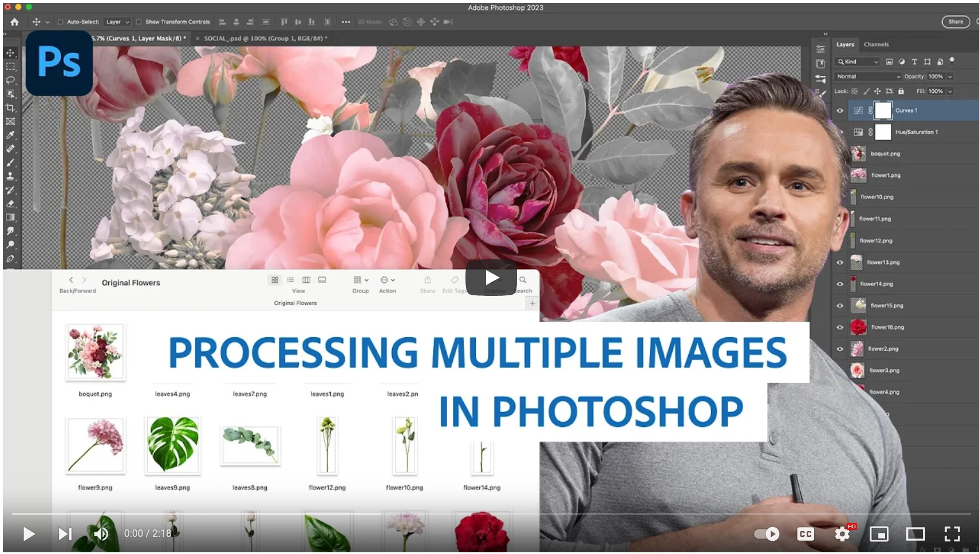979x554 pixels.
Task: Select the Clone Stamp tool
Action: tap(10, 176)
